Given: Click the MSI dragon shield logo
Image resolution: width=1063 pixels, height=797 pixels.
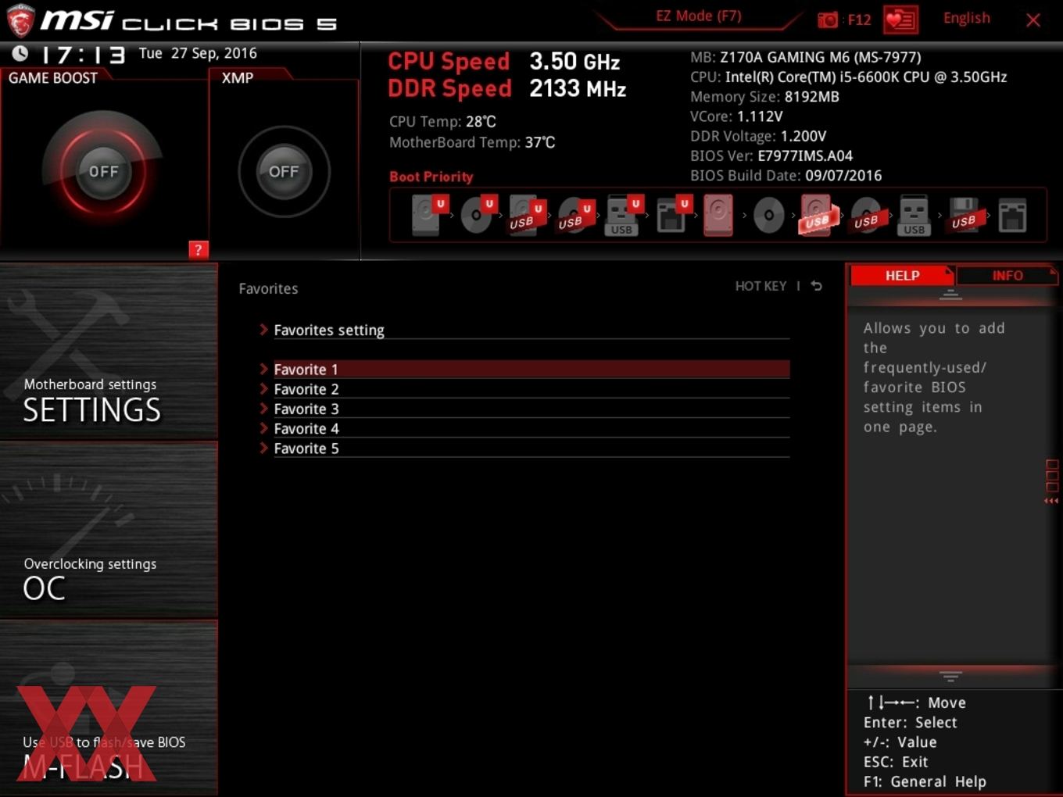Looking at the screenshot, I should click(20, 20).
